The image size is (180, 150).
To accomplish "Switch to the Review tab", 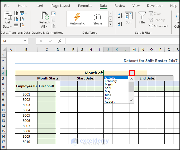I will [120, 6].
